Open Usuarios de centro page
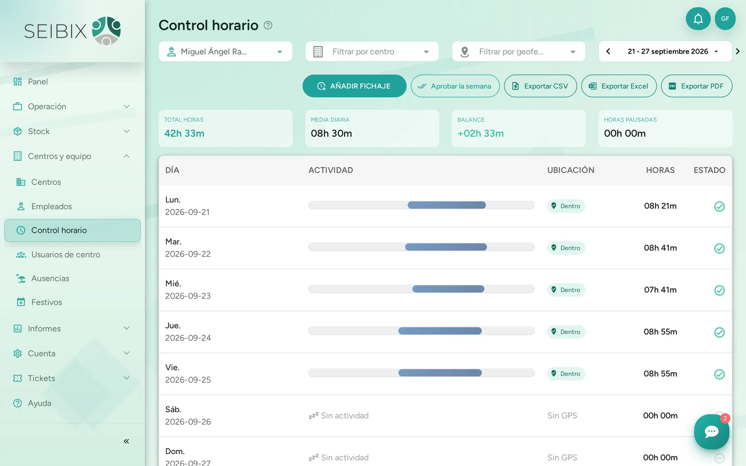Screen dimensions: 746x466 [72, 255]
